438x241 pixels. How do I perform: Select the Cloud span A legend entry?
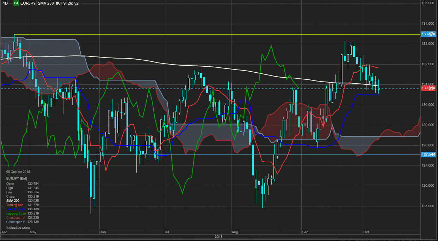[16, 218]
